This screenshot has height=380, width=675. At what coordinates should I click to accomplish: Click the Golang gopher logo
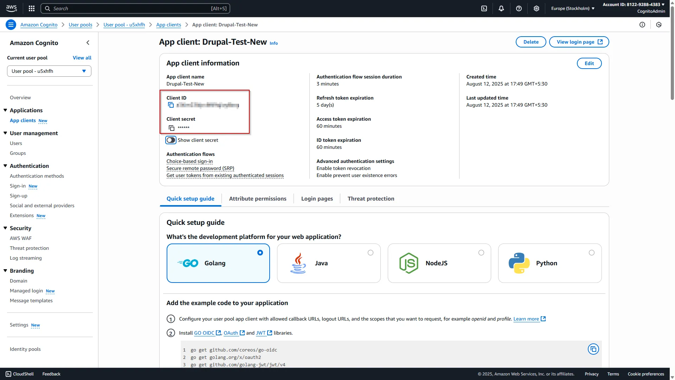pos(188,263)
